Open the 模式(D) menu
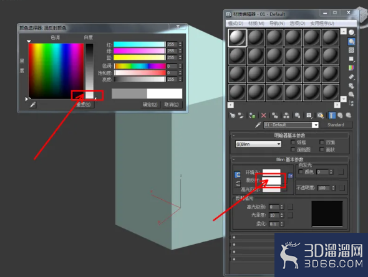The height and width of the screenshot is (277, 368). point(235,24)
